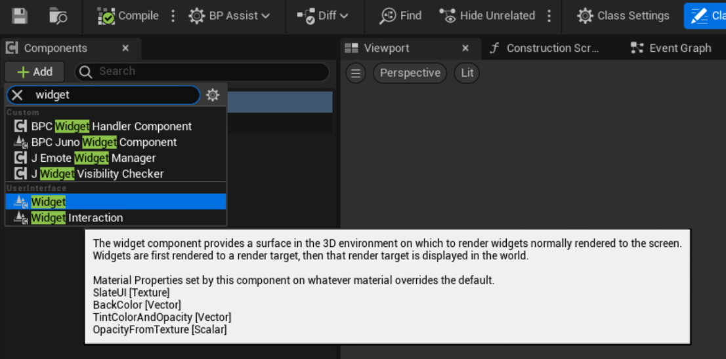Click the Save blueprint floppy disk icon
Screen dimensions: 726x359
click(20, 16)
